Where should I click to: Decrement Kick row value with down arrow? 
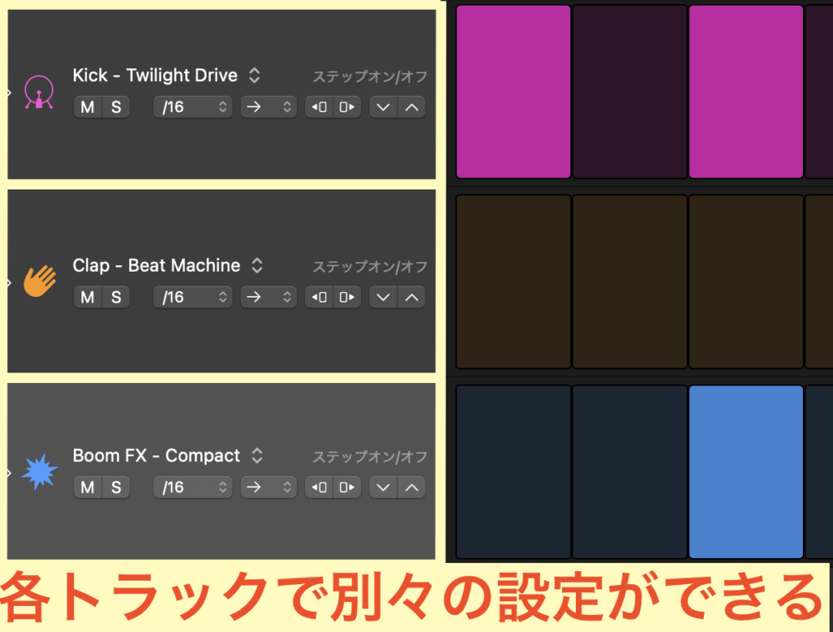pyautogui.click(x=383, y=107)
